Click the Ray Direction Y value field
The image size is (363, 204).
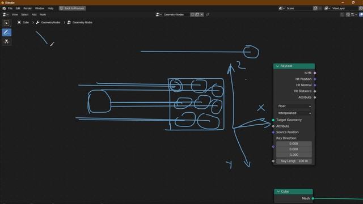pos(294,149)
